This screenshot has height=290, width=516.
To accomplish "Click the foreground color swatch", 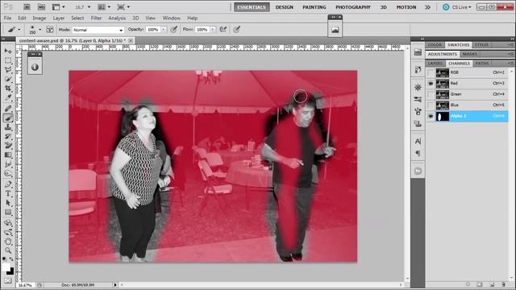I will point(6,267).
